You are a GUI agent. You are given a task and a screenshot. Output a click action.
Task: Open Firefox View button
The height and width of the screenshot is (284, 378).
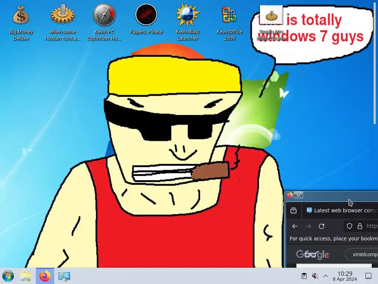click(x=293, y=210)
